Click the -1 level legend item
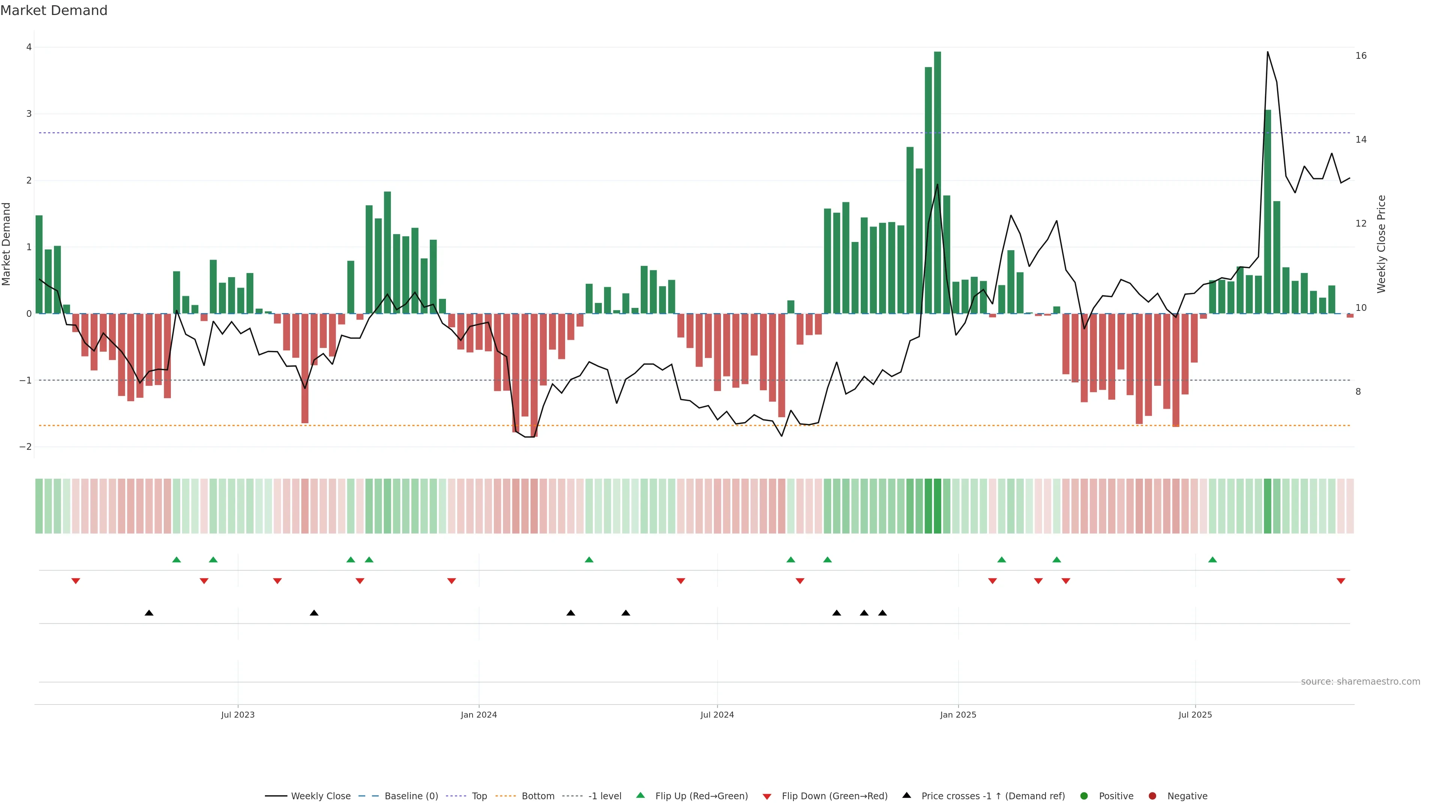The width and height of the screenshot is (1439, 809). (604, 796)
